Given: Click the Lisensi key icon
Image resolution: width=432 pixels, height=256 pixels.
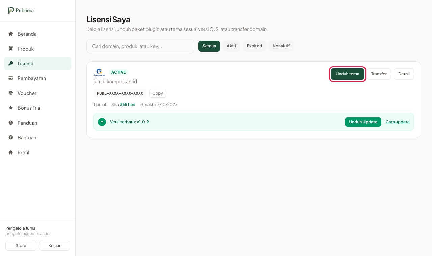Looking at the screenshot, I should click(x=11, y=63).
